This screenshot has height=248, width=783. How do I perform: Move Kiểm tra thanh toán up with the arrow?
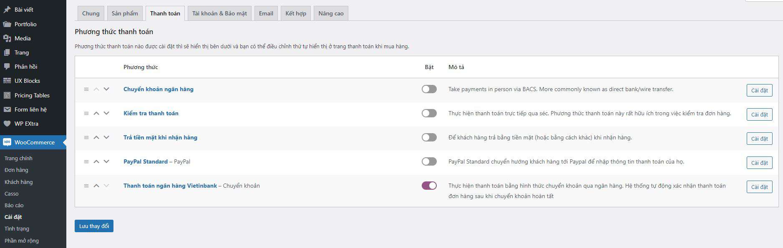96,113
